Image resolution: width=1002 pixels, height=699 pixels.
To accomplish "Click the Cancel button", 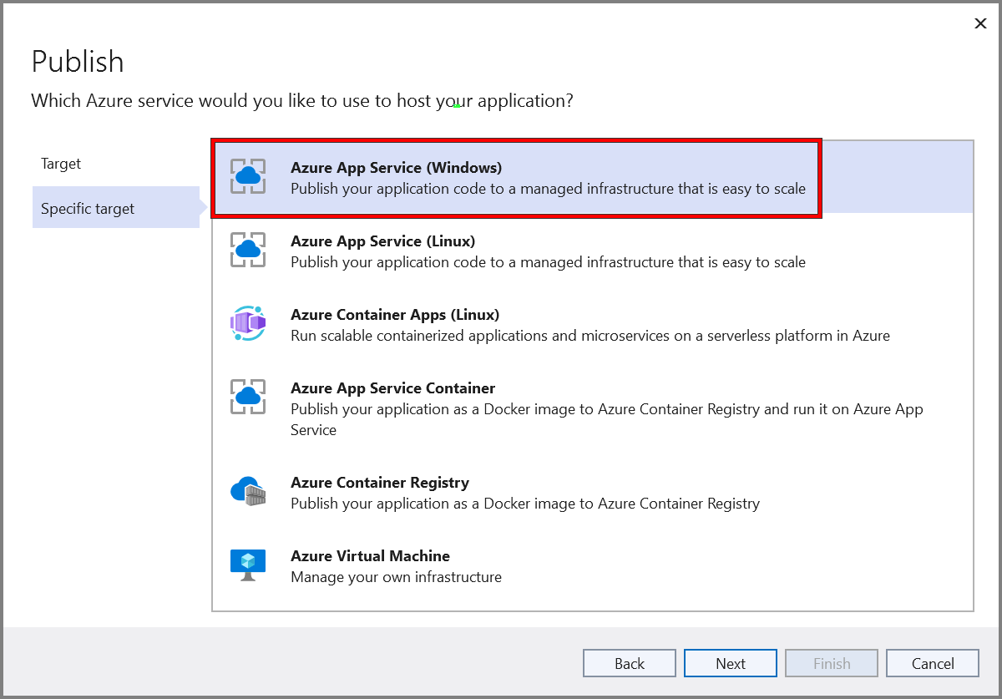I will [932, 662].
